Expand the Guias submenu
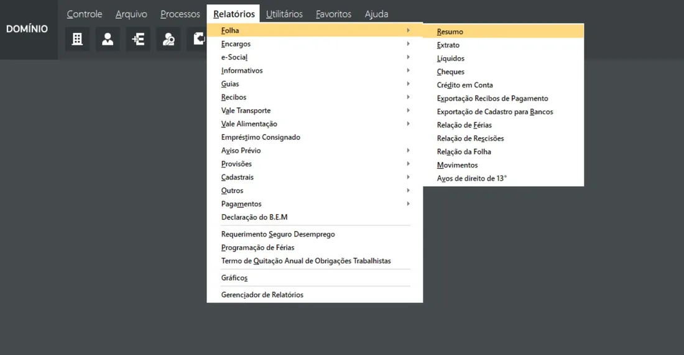Viewport: 684px width, 355px height. tap(315, 84)
